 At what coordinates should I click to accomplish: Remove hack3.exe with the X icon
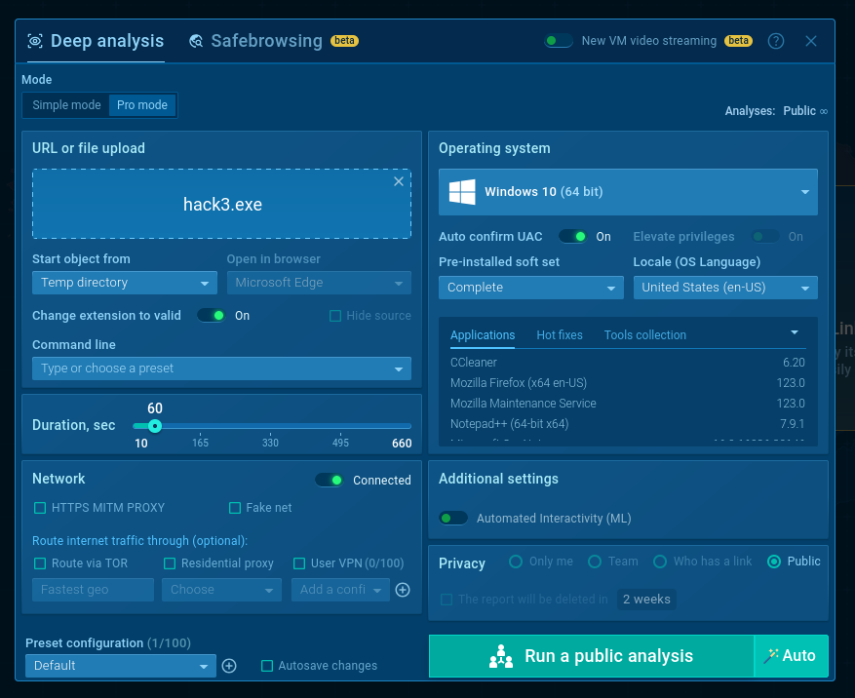pyautogui.click(x=399, y=181)
